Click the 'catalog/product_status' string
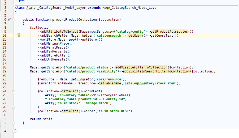Screen dimensions: 239x138 (x=88, y=67)
